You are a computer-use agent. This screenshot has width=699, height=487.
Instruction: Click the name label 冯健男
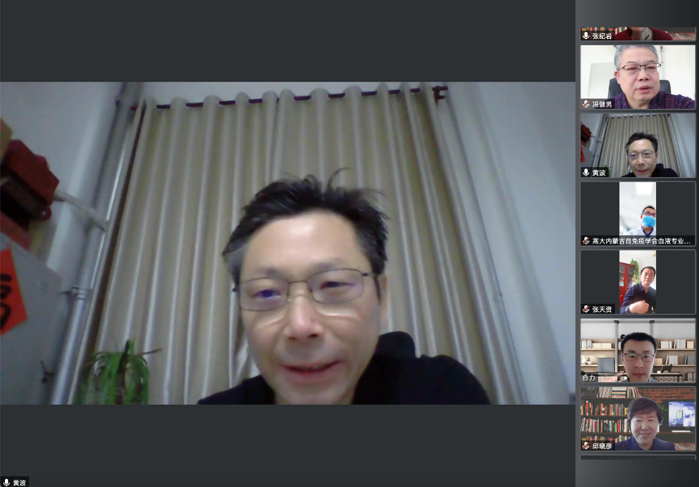point(602,104)
